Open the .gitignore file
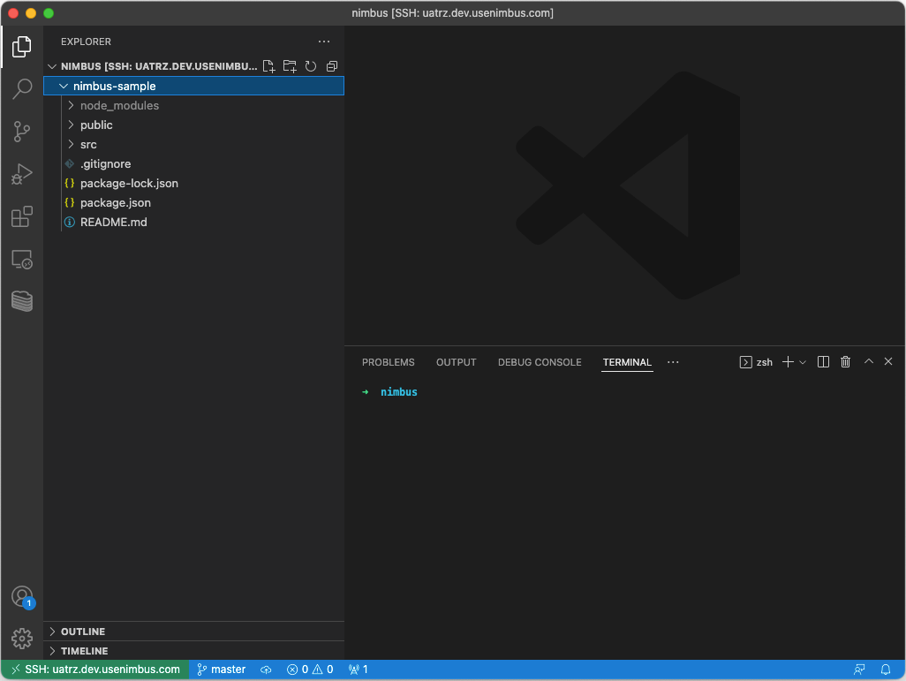 click(x=193, y=164)
